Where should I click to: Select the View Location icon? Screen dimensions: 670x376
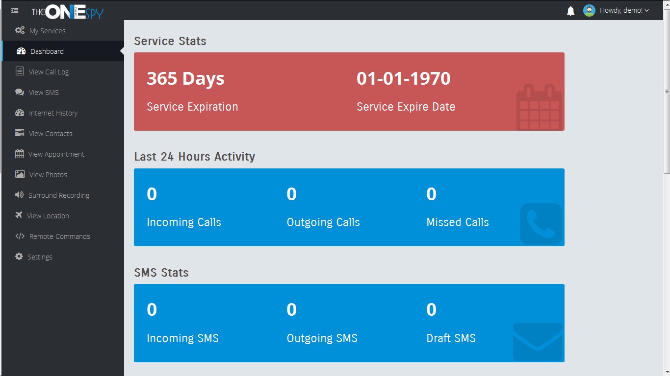coord(19,215)
